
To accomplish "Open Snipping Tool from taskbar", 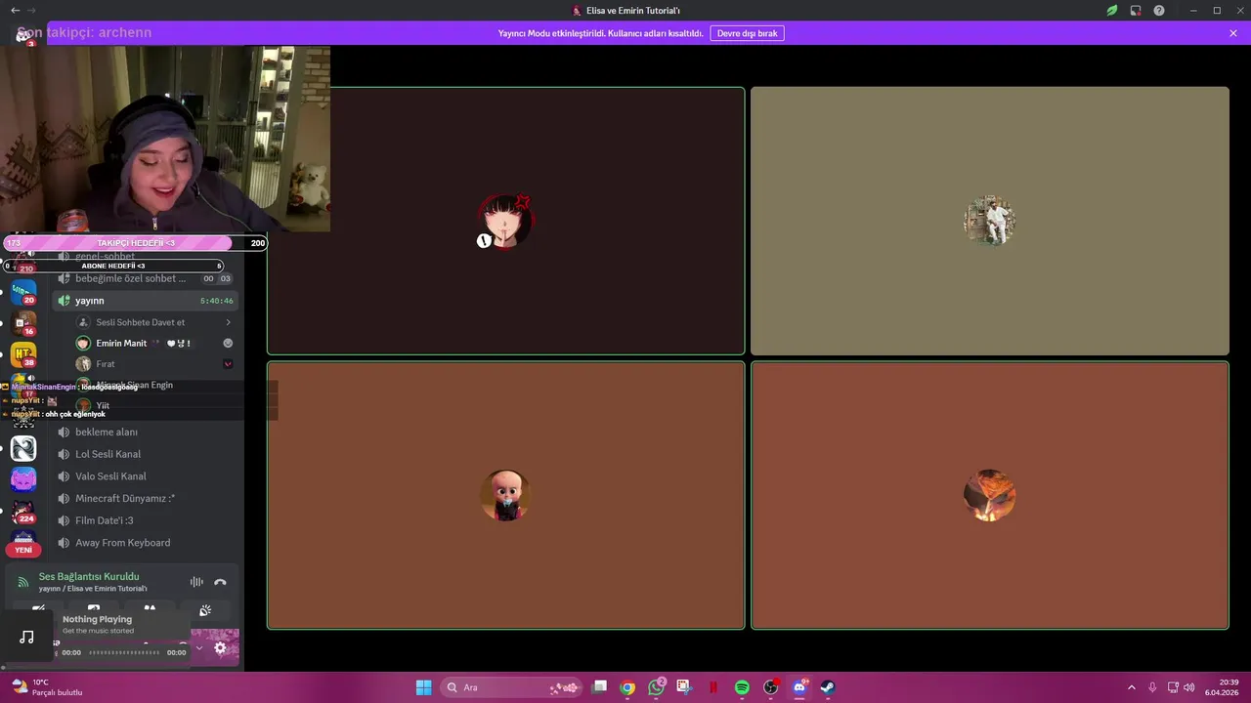I will (x=683, y=687).
